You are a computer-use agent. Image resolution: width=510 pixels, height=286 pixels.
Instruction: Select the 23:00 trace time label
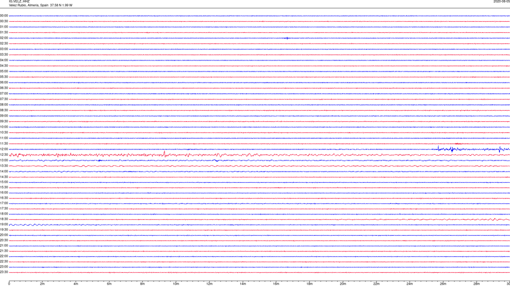click(4, 267)
